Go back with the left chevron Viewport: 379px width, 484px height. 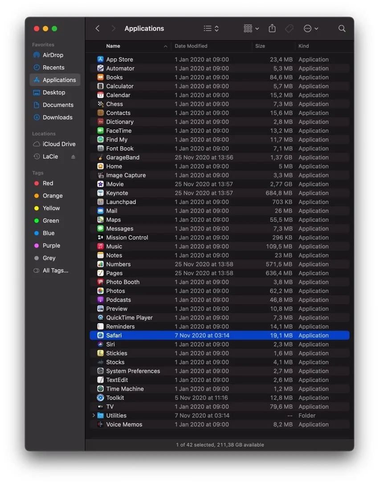[x=98, y=28]
